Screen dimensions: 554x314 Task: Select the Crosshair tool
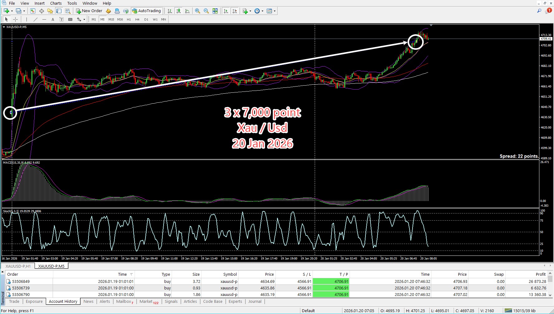[15, 19]
